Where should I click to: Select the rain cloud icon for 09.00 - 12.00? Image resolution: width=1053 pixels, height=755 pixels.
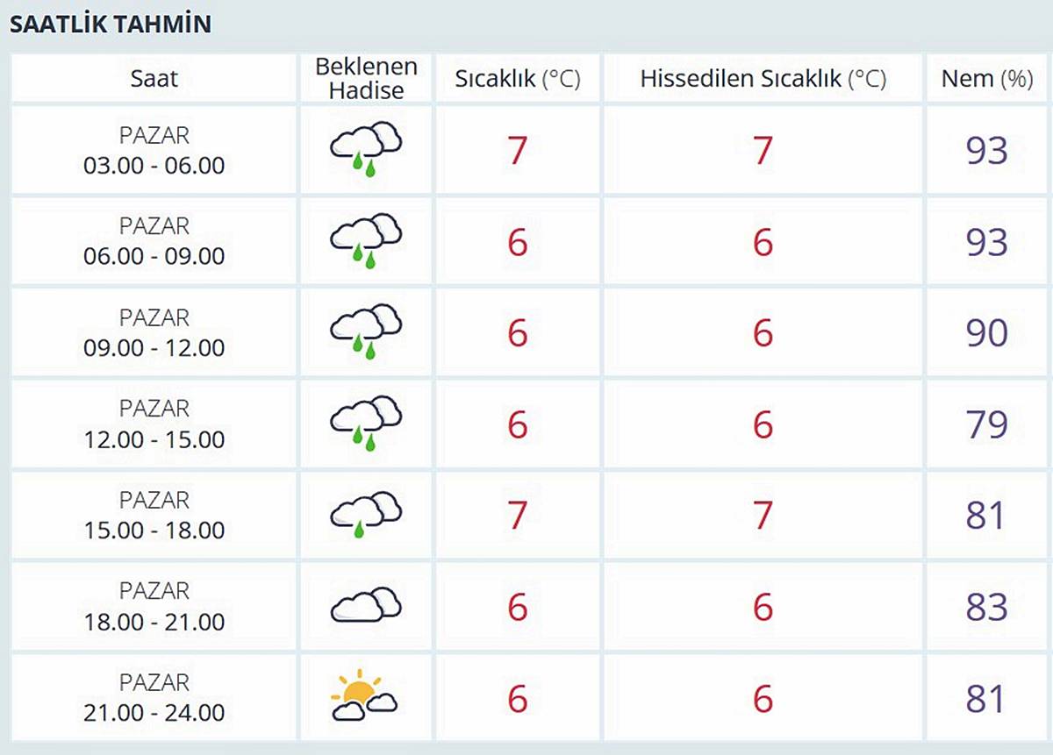[366, 332]
